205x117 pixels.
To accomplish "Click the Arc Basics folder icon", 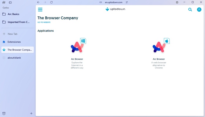I will [4, 14].
